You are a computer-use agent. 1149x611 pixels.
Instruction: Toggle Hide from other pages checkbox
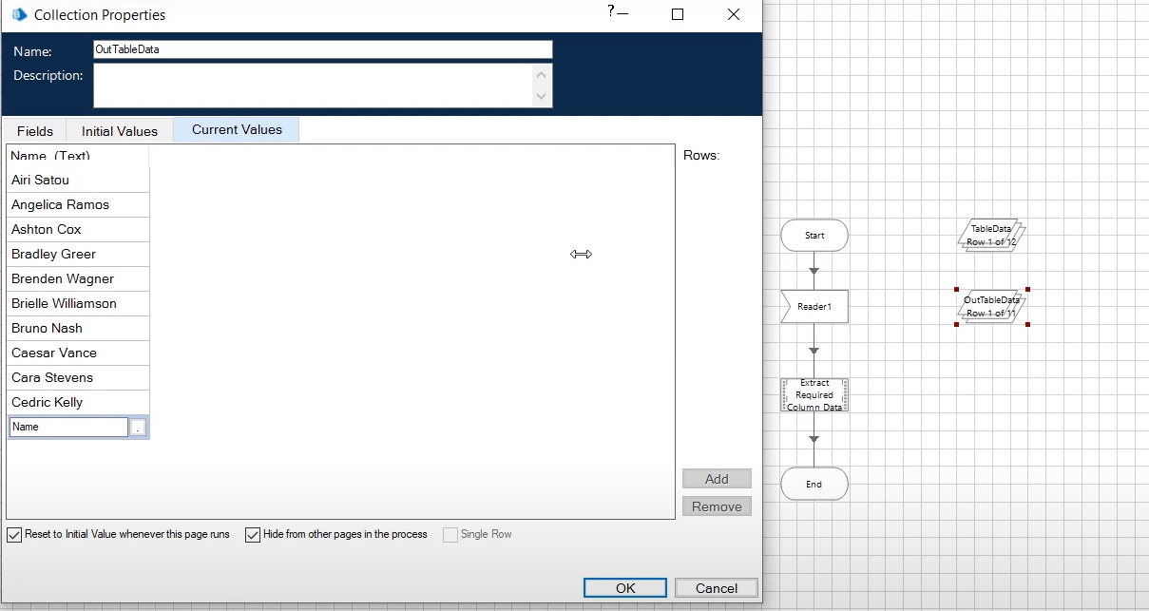pos(253,535)
